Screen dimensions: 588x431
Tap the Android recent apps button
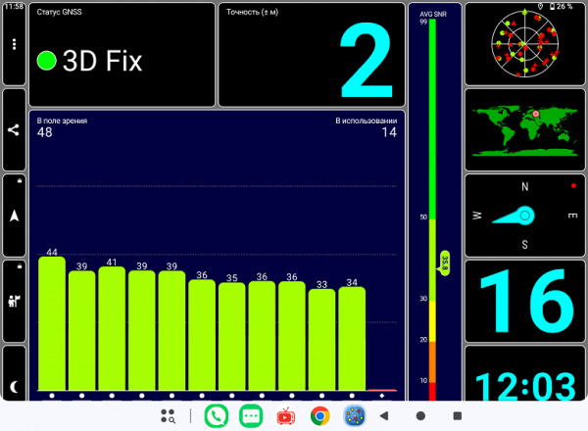(x=457, y=415)
